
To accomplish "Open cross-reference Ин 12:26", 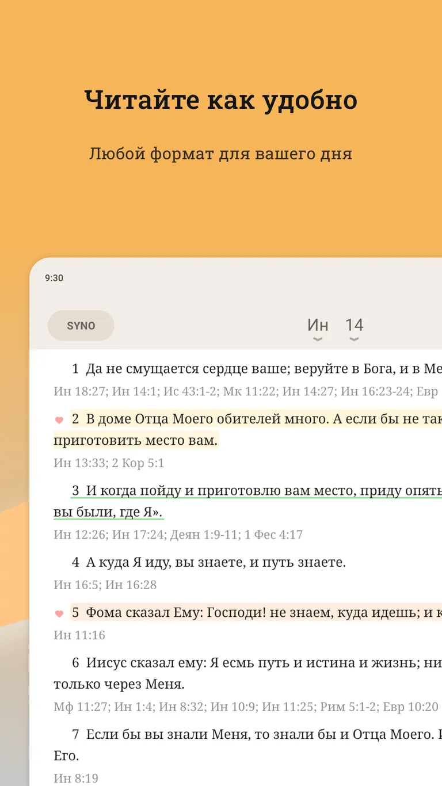I will click(80, 535).
